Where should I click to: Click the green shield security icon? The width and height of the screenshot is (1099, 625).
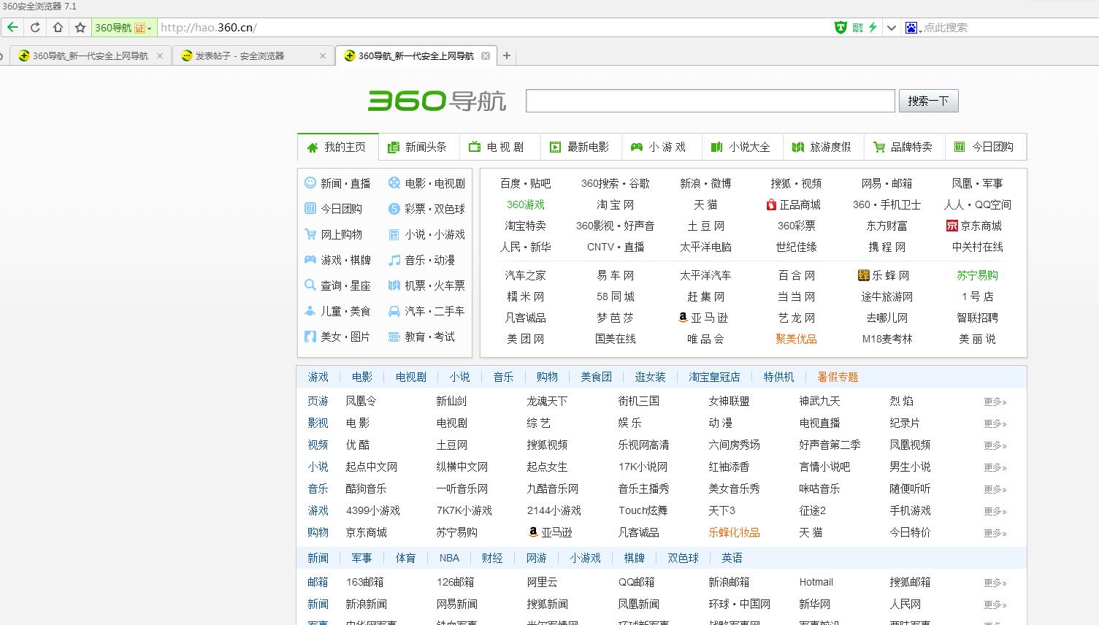click(x=840, y=28)
